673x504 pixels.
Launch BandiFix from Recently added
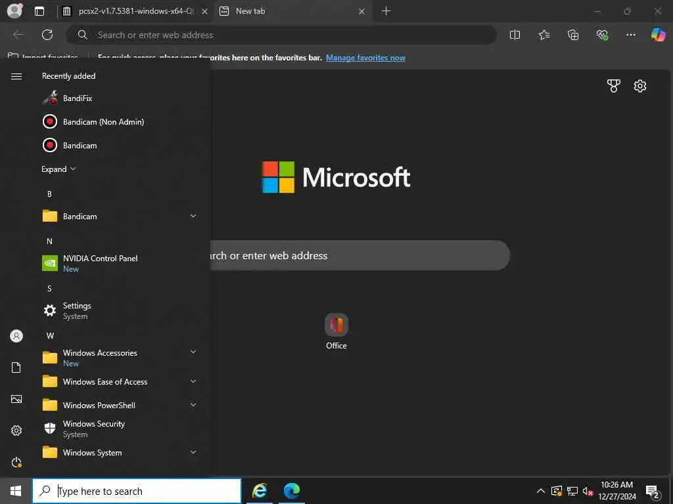pos(119,98)
